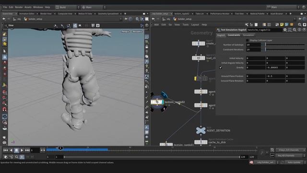The width and height of the screenshot is (307, 173).
Task: Open the network editor Layout menu
Action: coord(195,25)
